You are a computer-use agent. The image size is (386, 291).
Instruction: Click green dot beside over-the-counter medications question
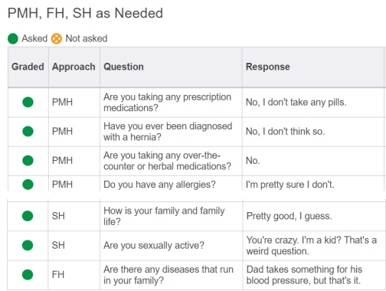tap(28, 161)
